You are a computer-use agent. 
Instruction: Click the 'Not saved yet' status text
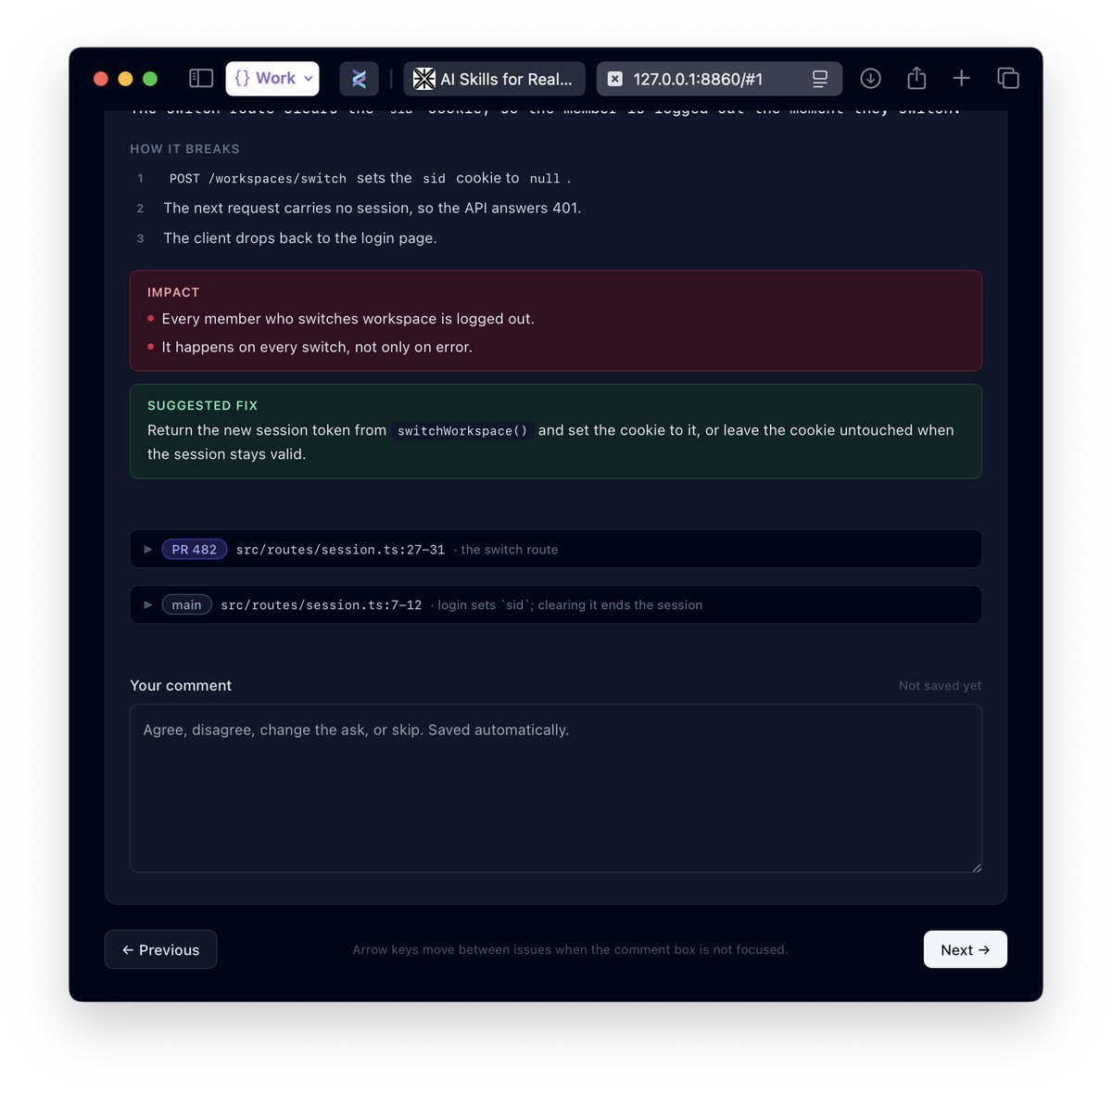(x=940, y=686)
